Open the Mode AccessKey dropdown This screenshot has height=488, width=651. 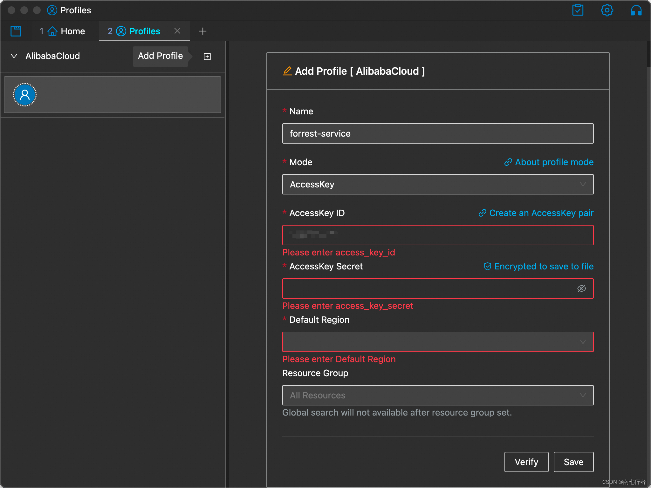[438, 184]
